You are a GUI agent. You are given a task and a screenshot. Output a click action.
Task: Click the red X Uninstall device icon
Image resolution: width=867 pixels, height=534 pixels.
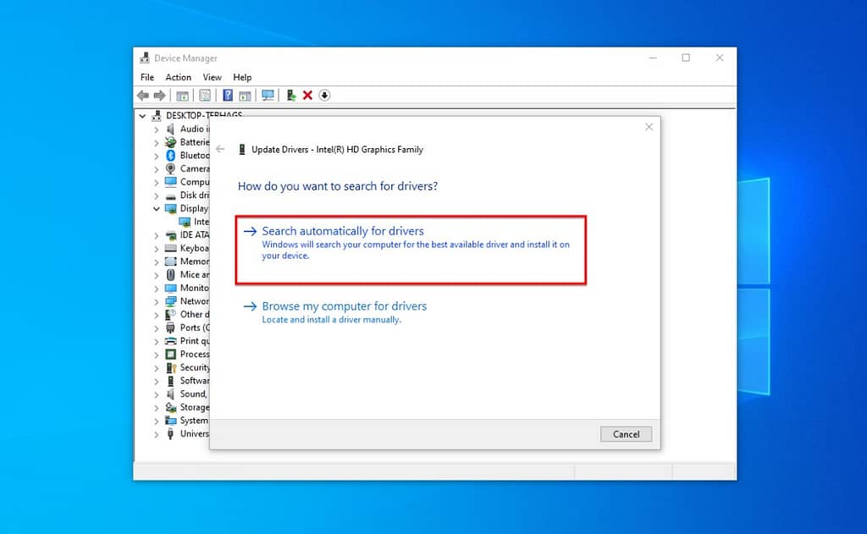[307, 96]
